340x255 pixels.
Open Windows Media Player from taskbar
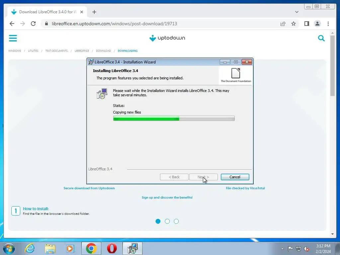pyautogui.click(x=70, y=248)
